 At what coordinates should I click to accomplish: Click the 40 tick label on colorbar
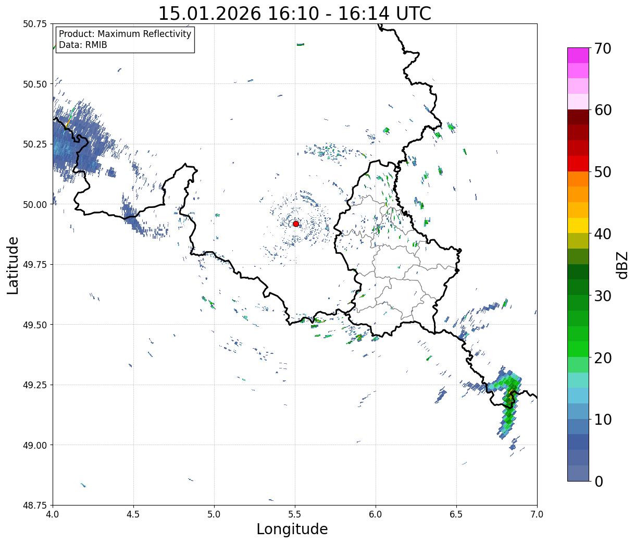pos(602,234)
